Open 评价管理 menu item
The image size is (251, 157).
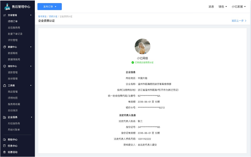pos(13,40)
